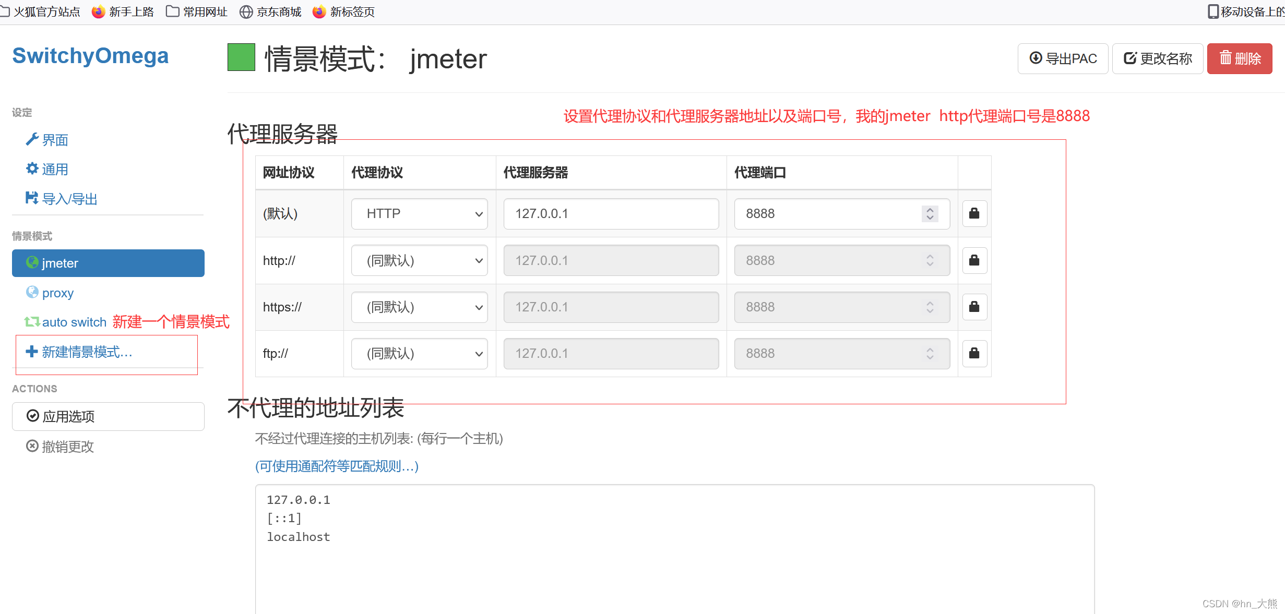The width and height of the screenshot is (1285, 614).
Task: Open the 京东商城 bookmark
Action: point(270,11)
